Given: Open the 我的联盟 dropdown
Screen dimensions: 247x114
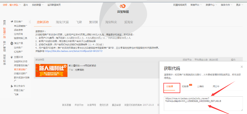Looking at the screenshot, I should pyautogui.click(x=38, y=5).
